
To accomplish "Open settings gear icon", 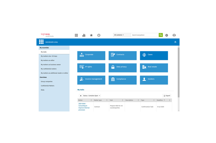I will click(167, 35).
